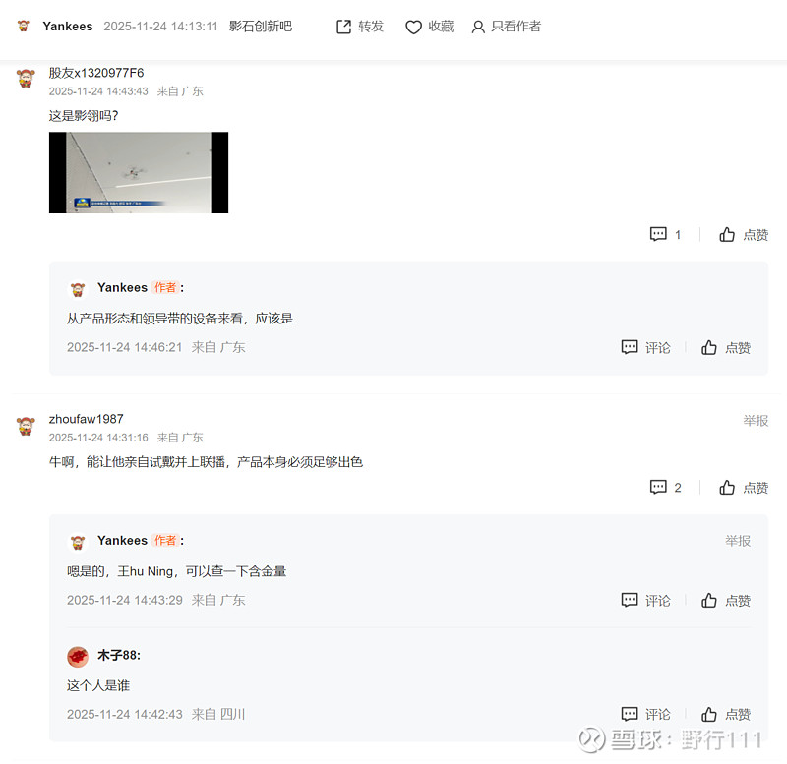Report Yankees' 王hu Ning reply via 举报
The image size is (787, 764).
tap(737, 541)
